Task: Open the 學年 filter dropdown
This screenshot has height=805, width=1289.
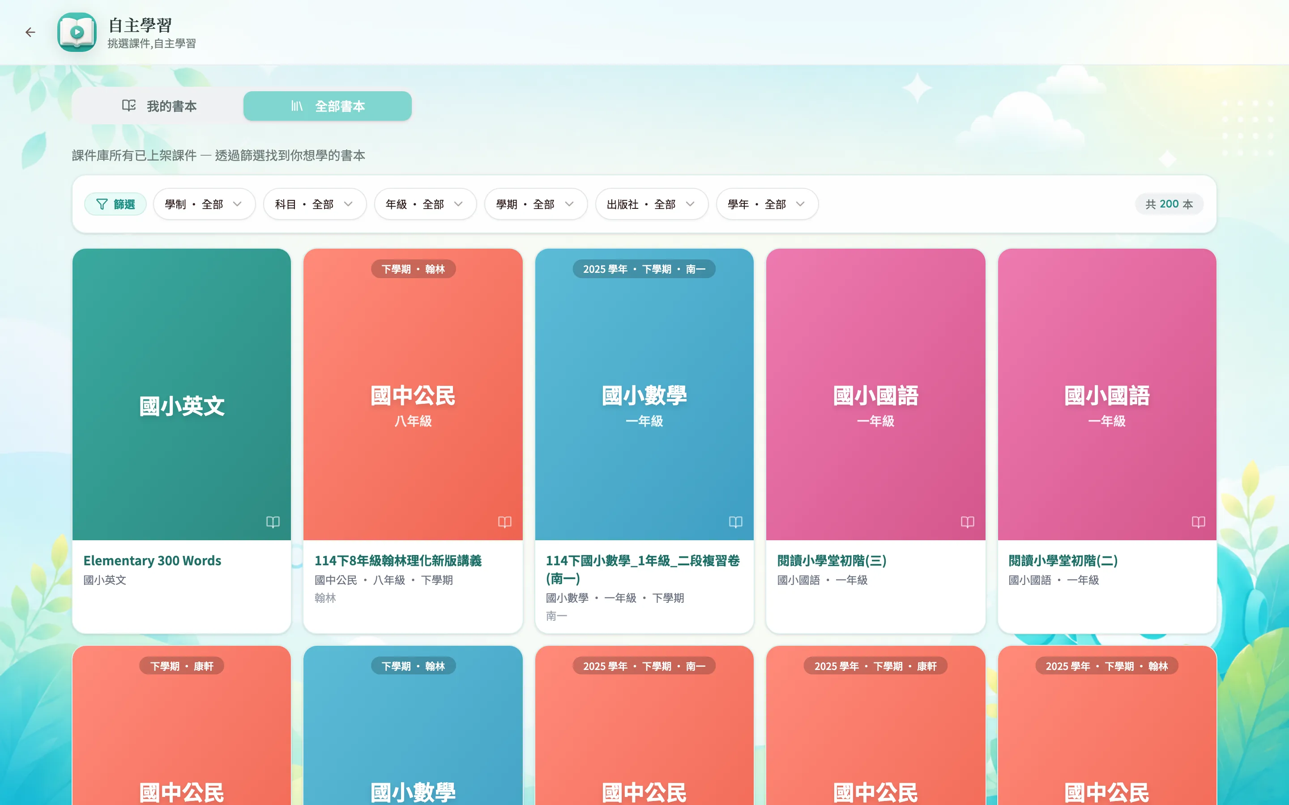Action: pos(767,204)
